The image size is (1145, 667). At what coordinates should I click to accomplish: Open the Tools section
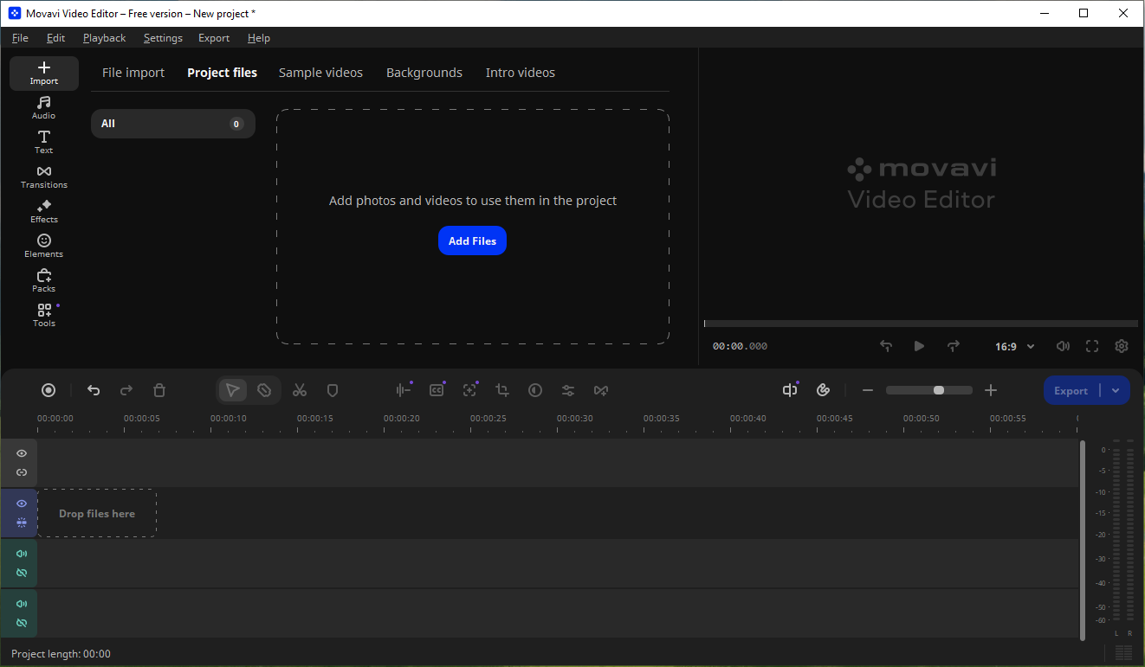(44, 316)
